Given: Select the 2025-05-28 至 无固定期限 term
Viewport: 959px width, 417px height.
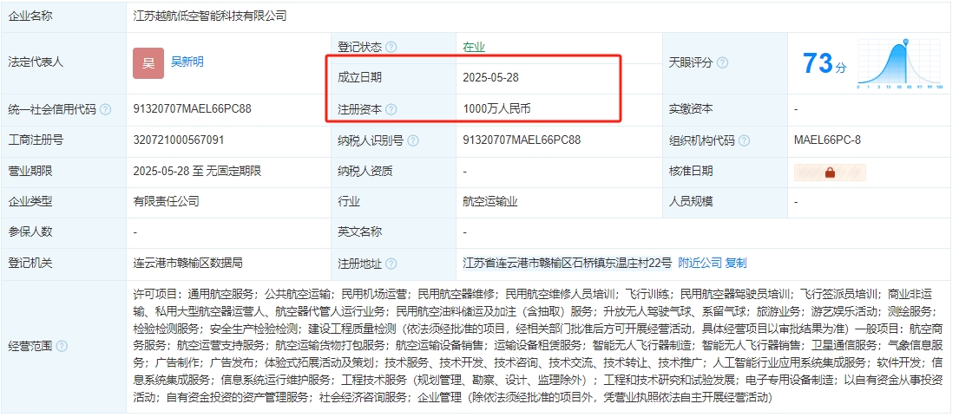Looking at the screenshot, I should click(197, 172).
